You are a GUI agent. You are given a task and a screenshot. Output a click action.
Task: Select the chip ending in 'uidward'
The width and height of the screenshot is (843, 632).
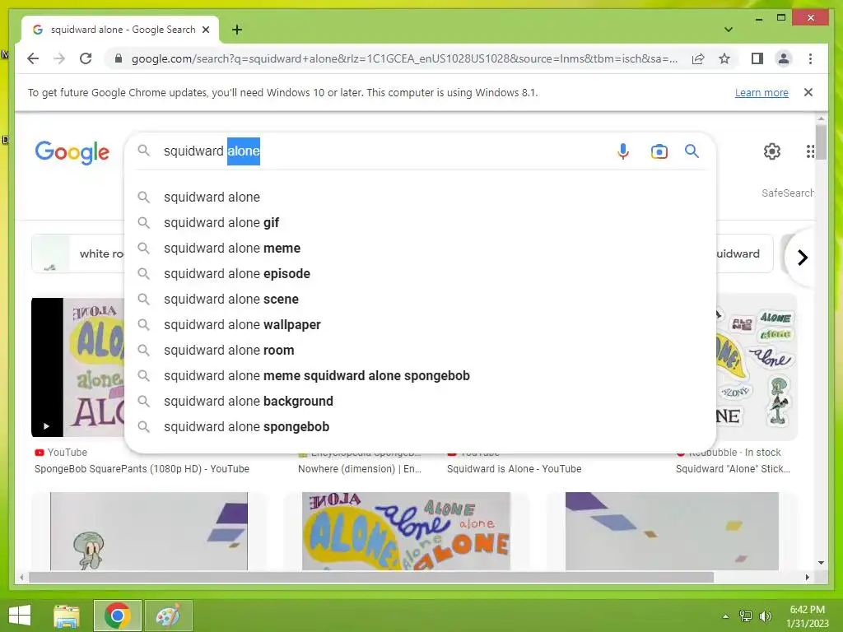744,253
